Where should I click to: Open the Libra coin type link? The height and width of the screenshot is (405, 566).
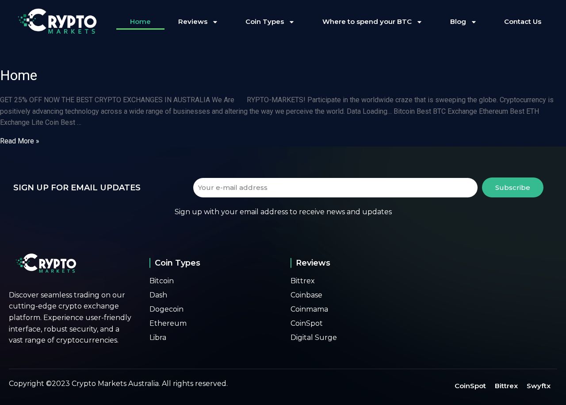coord(158,338)
